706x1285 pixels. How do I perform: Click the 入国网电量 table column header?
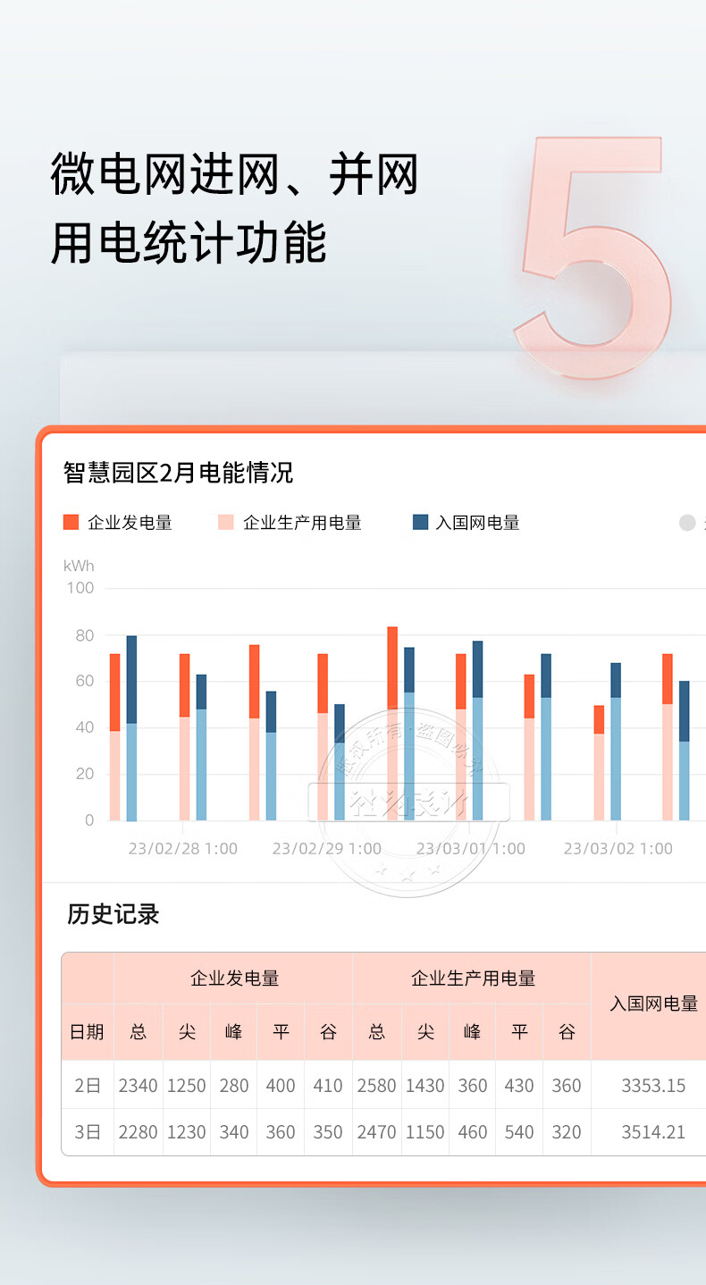click(653, 1004)
